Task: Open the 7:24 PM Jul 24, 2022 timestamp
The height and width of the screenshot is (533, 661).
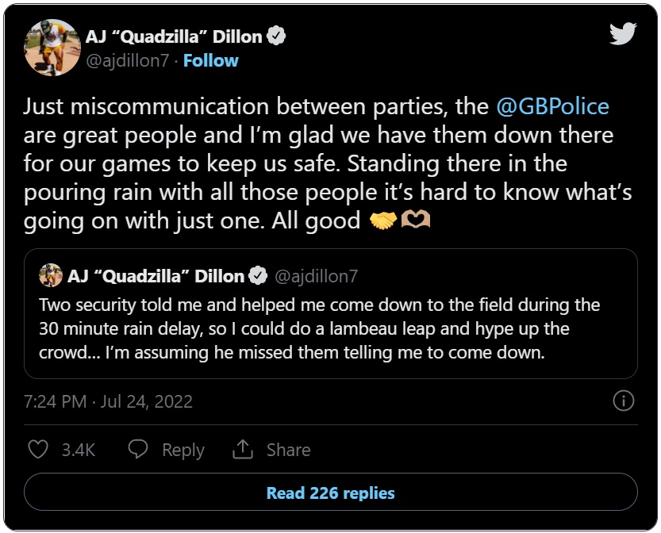Action: pyautogui.click(x=109, y=401)
